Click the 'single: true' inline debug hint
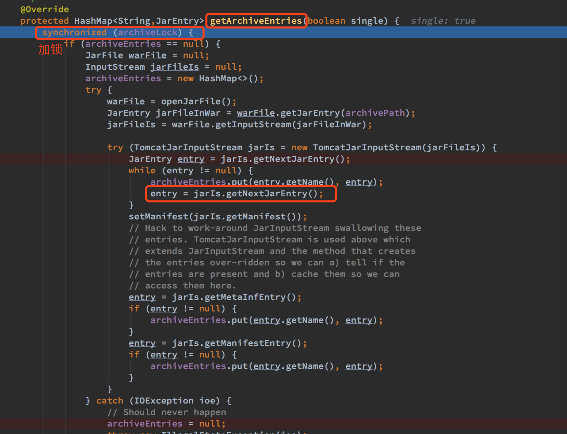Viewport: 567px width, 434px height. 443,21
